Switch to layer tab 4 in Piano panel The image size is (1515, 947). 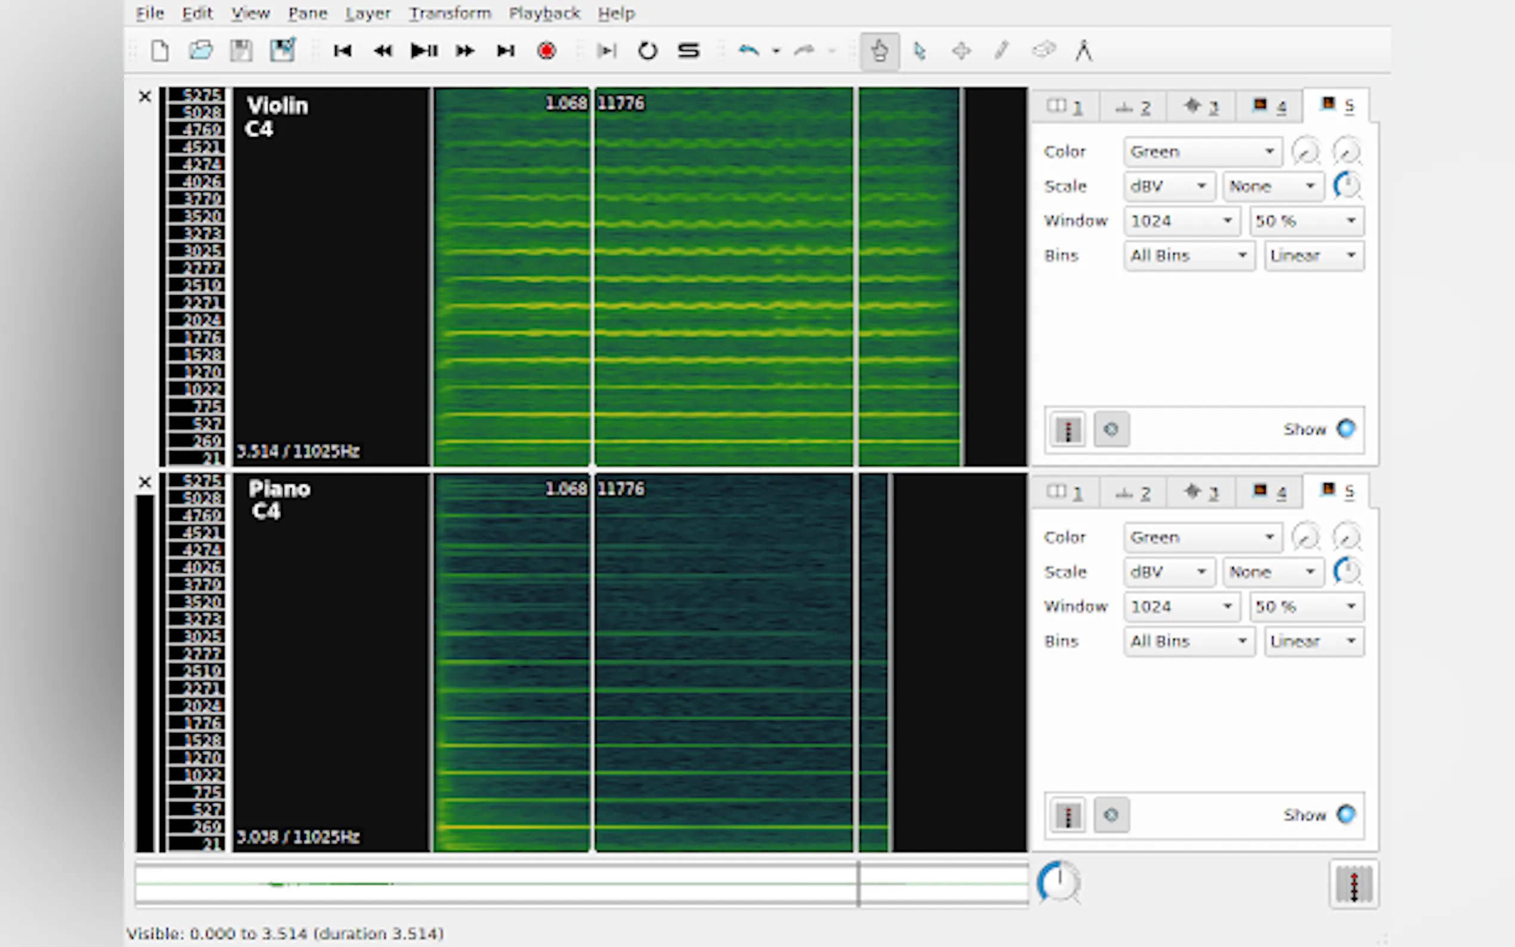(1269, 493)
